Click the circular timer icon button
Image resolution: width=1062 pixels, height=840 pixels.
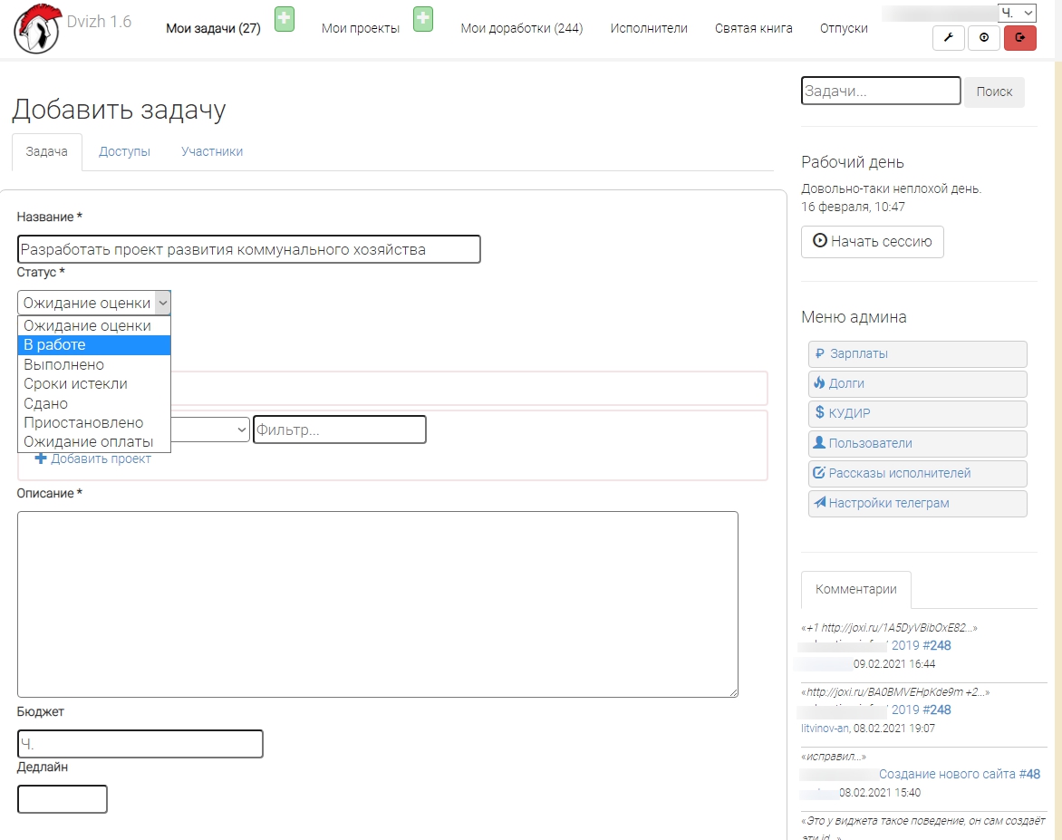(984, 37)
